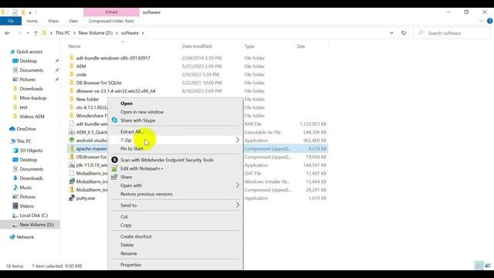Viewport: 494px width, 278px height.
Task: Click the jdk-11.0.19 installer icon
Action: [72, 165]
